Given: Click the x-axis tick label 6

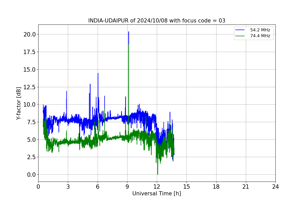Looking at the screenshot, I should click(x=98, y=187).
